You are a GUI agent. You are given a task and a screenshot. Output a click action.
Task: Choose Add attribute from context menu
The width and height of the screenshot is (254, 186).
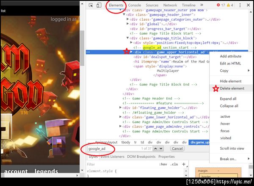click(x=231, y=56)
